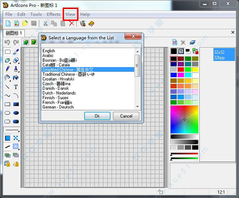Open the Edit menu
Image resolution: width=239 pixels, height=198 pixels.
(21, 14)
